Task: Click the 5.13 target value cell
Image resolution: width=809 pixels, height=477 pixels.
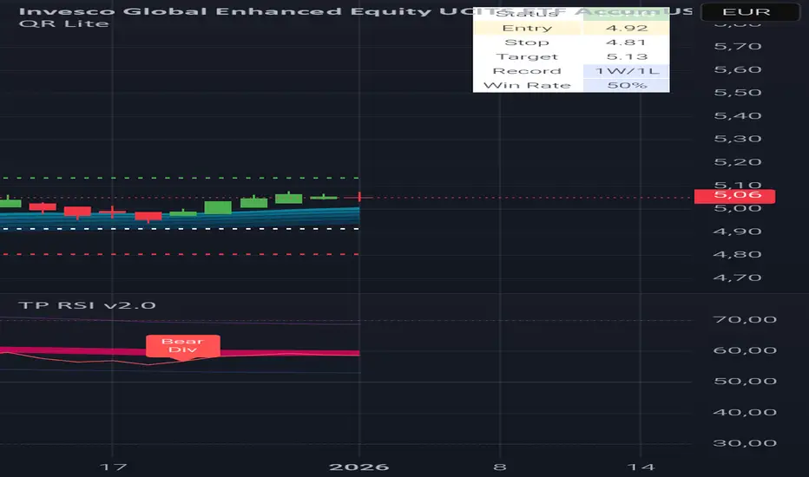Action: pyautogui.click(x=627, y=56)
